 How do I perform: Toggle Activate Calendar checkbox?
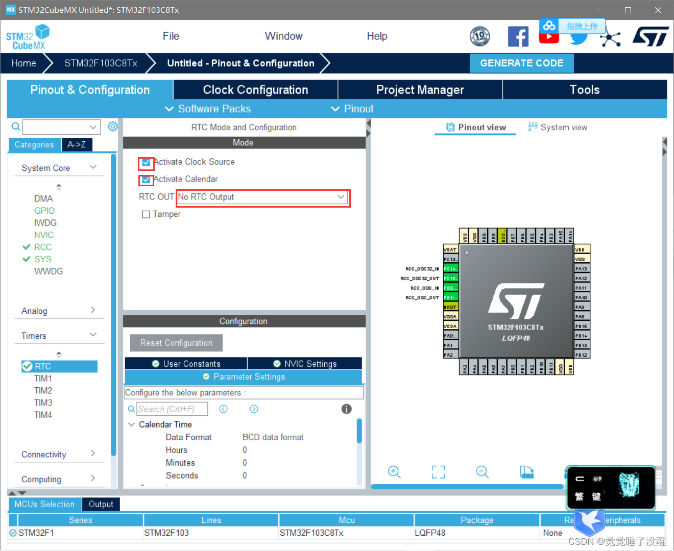tap(146, 180)
